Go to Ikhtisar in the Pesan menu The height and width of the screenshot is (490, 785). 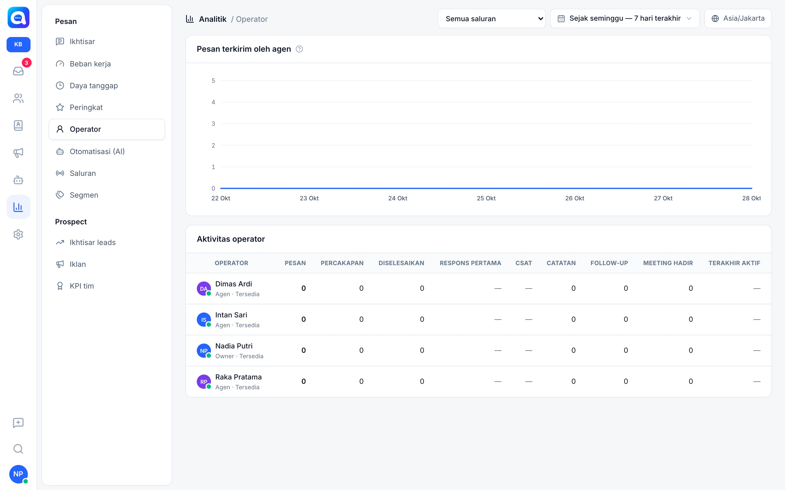pos(107,41)
